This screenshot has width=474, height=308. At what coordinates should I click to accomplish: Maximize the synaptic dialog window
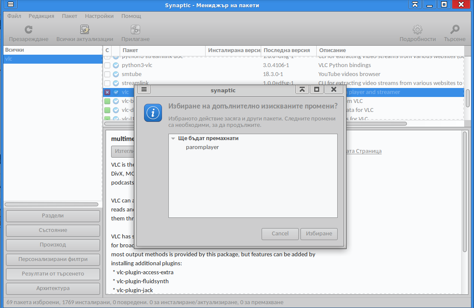click(317, 89)
